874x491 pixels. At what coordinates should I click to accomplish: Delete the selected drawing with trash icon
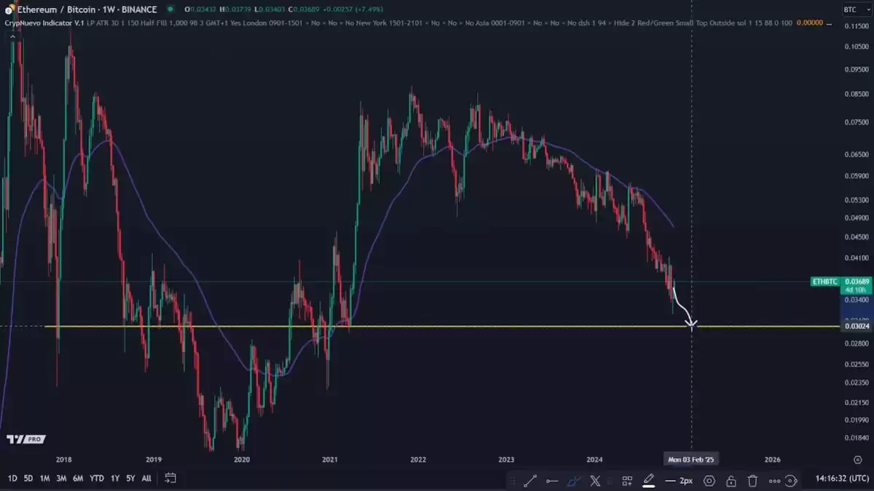tap(752, 480)
